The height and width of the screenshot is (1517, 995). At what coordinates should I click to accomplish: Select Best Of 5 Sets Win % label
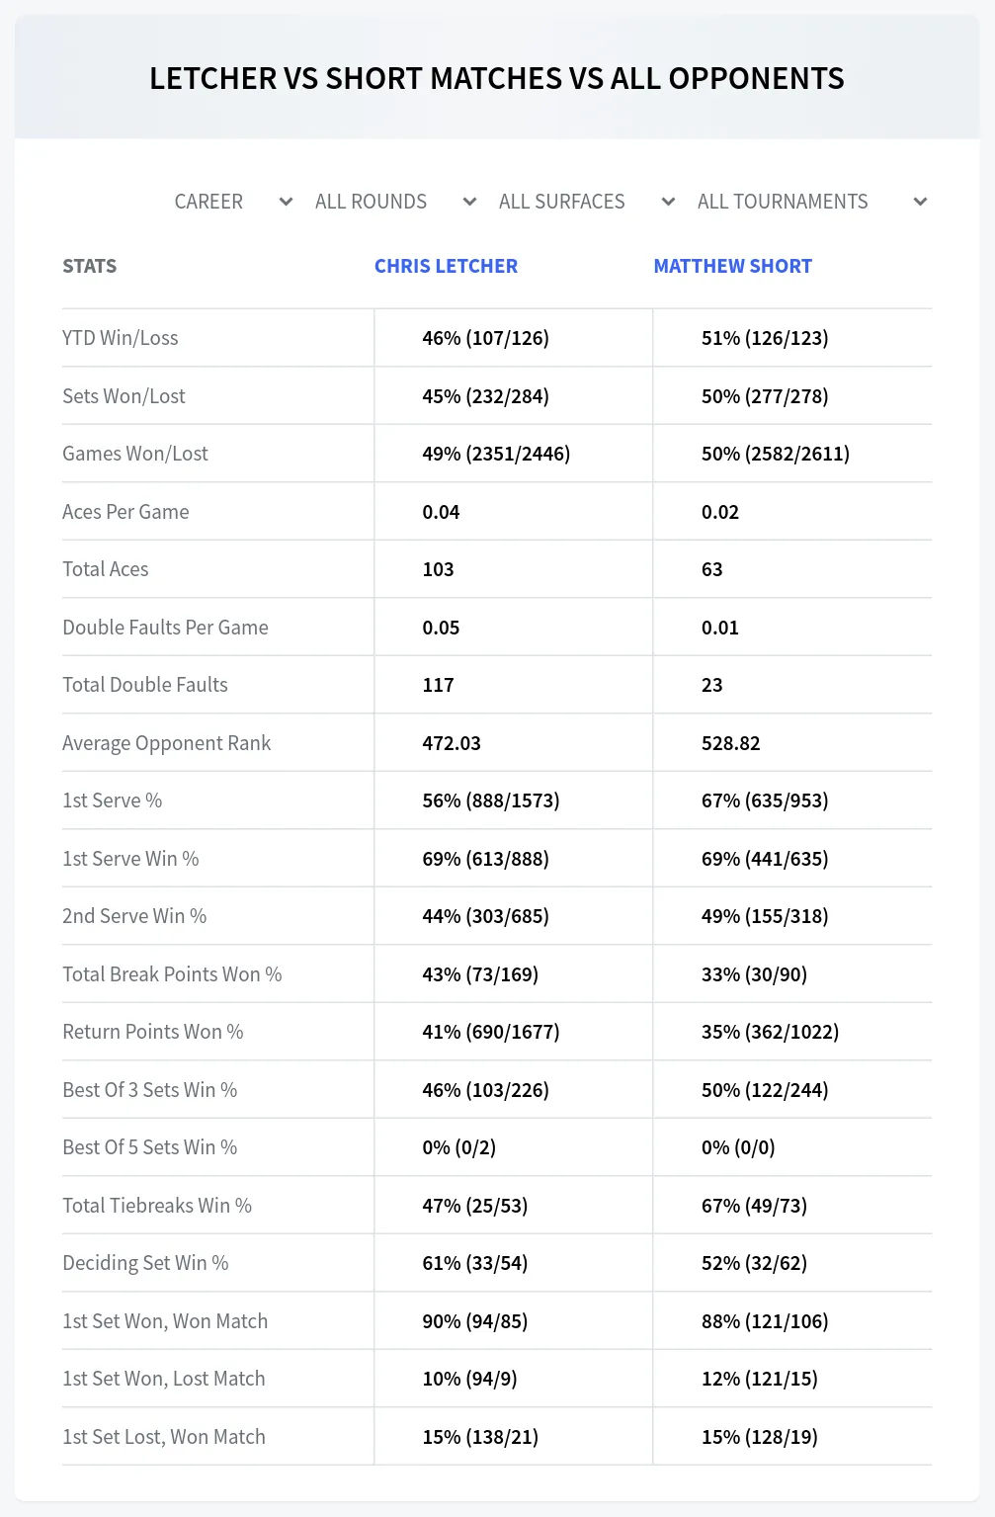coord(149,1147)
